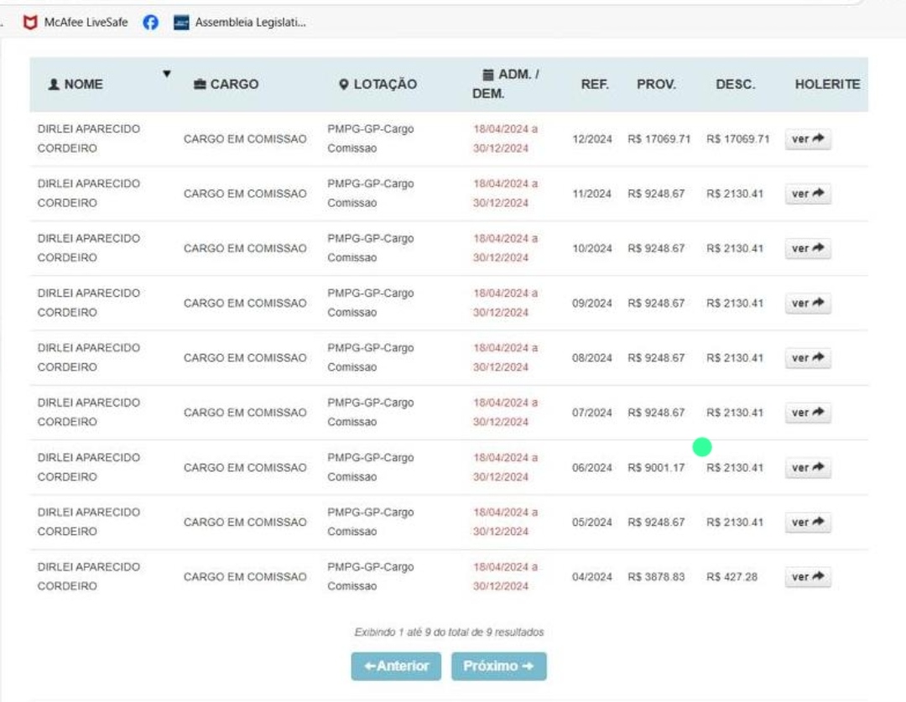Toggle the sort arrow in NOME column

pyautogui.click(x=166, y=75)
